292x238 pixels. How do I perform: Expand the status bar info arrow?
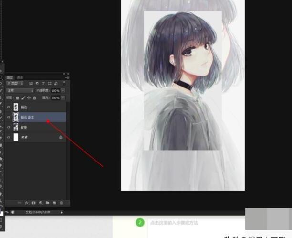coord(62,212)
